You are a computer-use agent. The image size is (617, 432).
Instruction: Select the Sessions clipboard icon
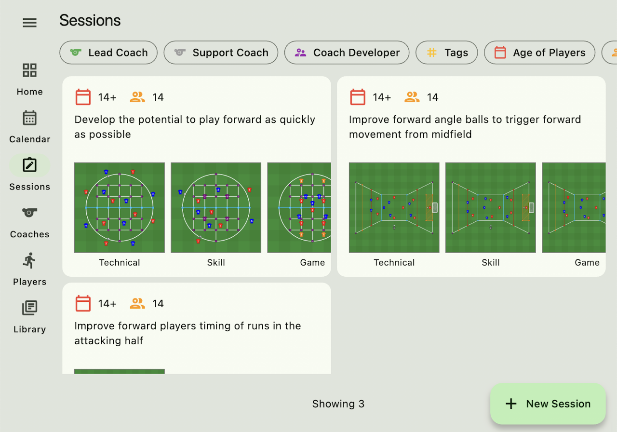click(29, 165)
